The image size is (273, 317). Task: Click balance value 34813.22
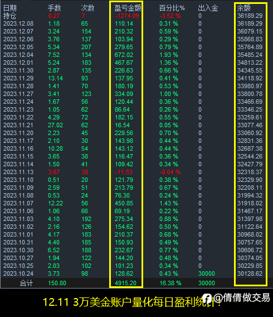[x=250, y=63]
